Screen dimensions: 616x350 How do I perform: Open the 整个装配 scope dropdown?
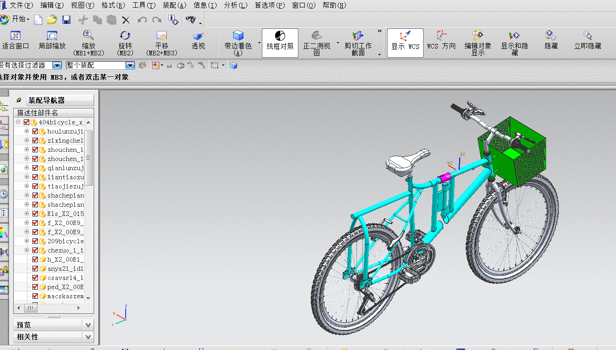click(101, 65)
